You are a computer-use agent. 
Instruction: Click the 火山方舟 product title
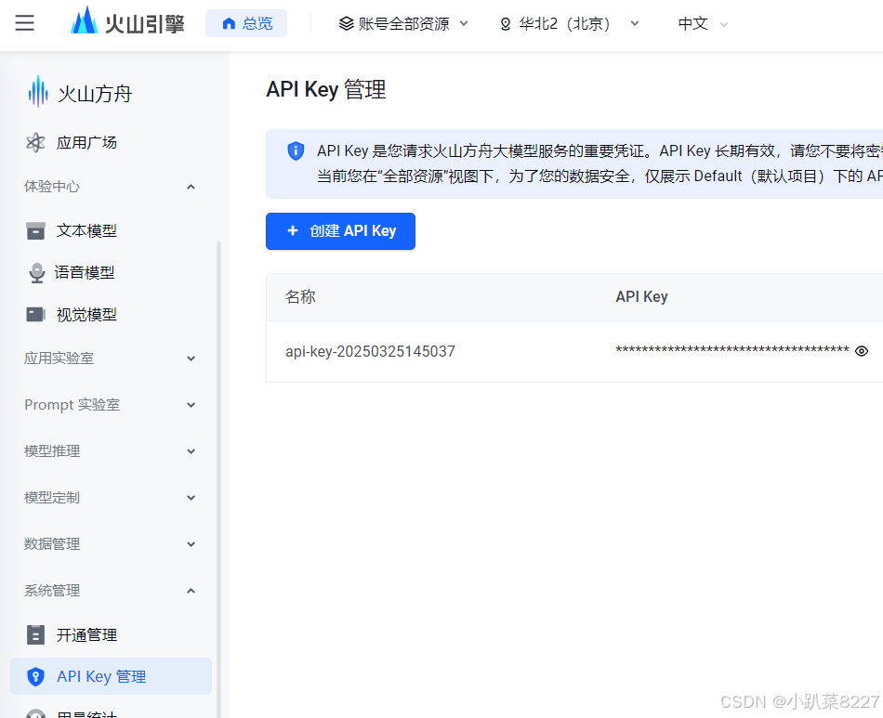(x=95, y=94)
